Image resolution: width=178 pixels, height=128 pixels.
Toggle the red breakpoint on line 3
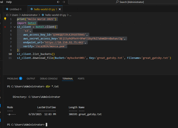pos(5,27)
